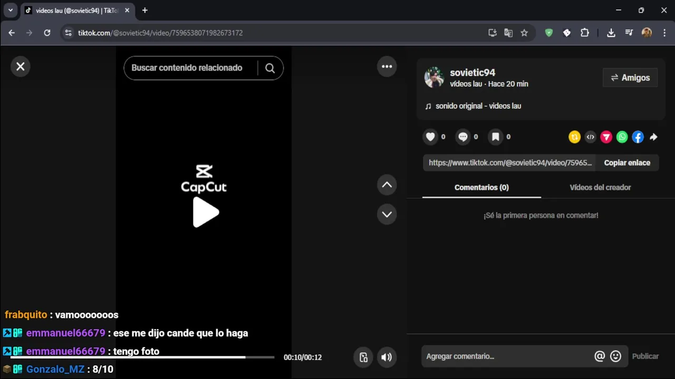The height and width of the screenshot is (379, 675).
Task: Share via the red send icon
Action: point(606,137)
